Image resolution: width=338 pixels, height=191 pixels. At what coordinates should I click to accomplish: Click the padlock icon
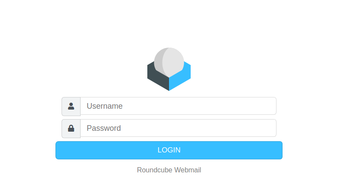(x=71, y=128)
